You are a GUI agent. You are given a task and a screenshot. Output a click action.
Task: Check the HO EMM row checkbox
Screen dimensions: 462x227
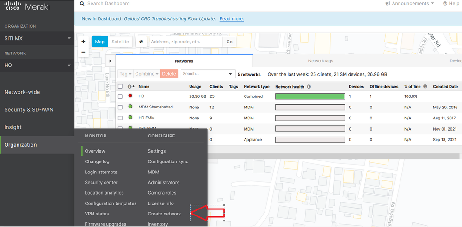tap(120, 118)
